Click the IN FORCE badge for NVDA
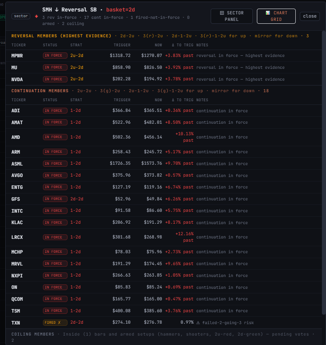The image size is (326, 345). [55, 79]
